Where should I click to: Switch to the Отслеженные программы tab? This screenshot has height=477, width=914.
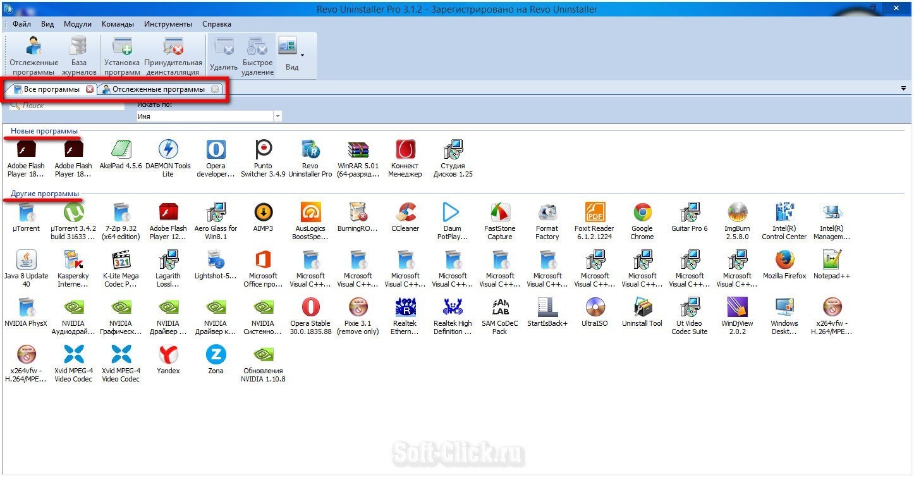[158, 89]
